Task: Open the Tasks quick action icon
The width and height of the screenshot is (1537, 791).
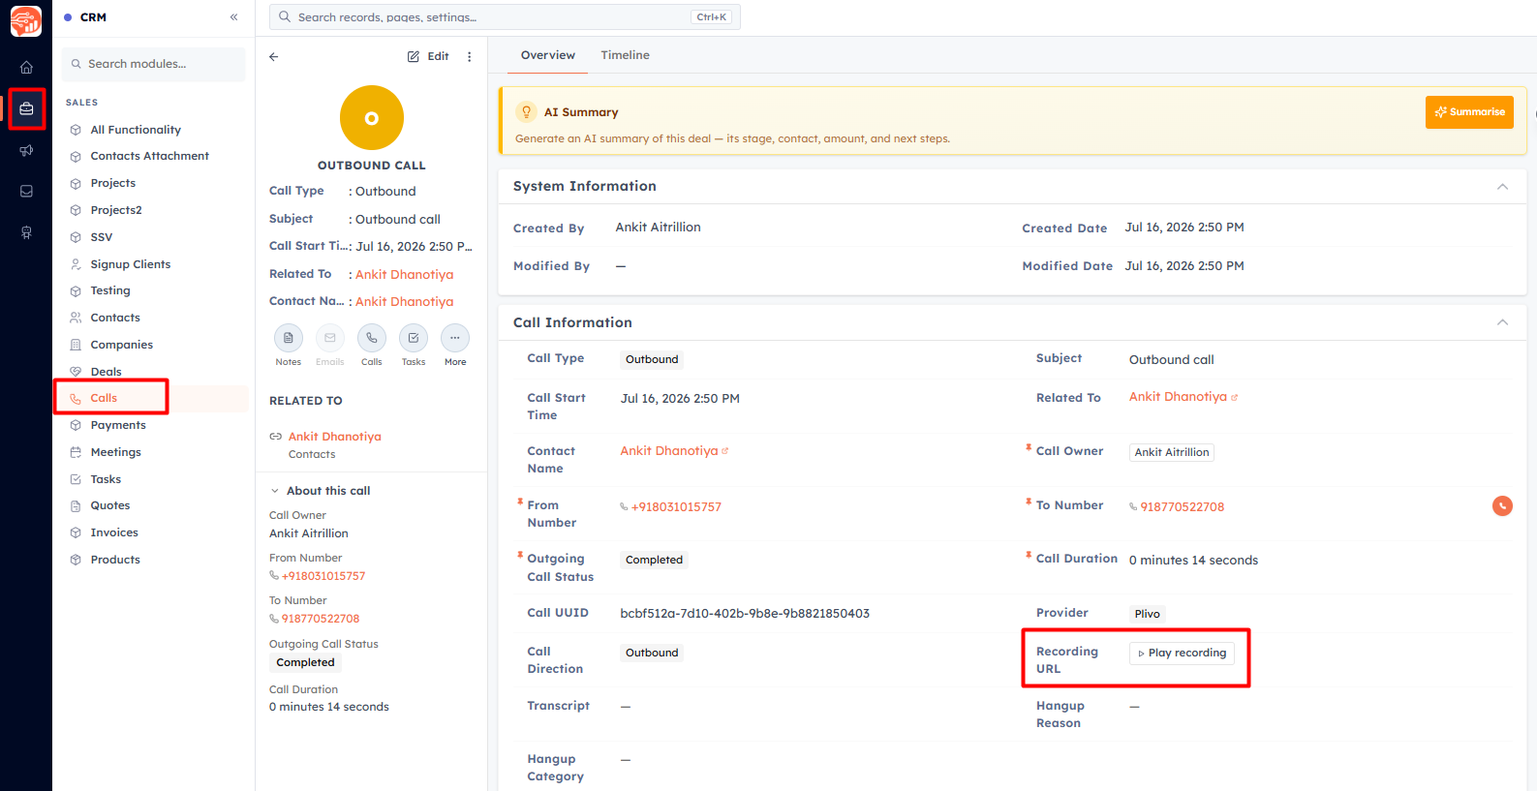Action: [x=414, y=338]
